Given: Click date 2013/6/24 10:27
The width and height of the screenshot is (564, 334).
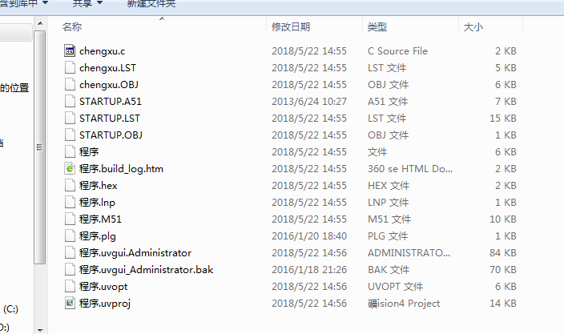Looking at the screenshot, I should pos(309,102).
